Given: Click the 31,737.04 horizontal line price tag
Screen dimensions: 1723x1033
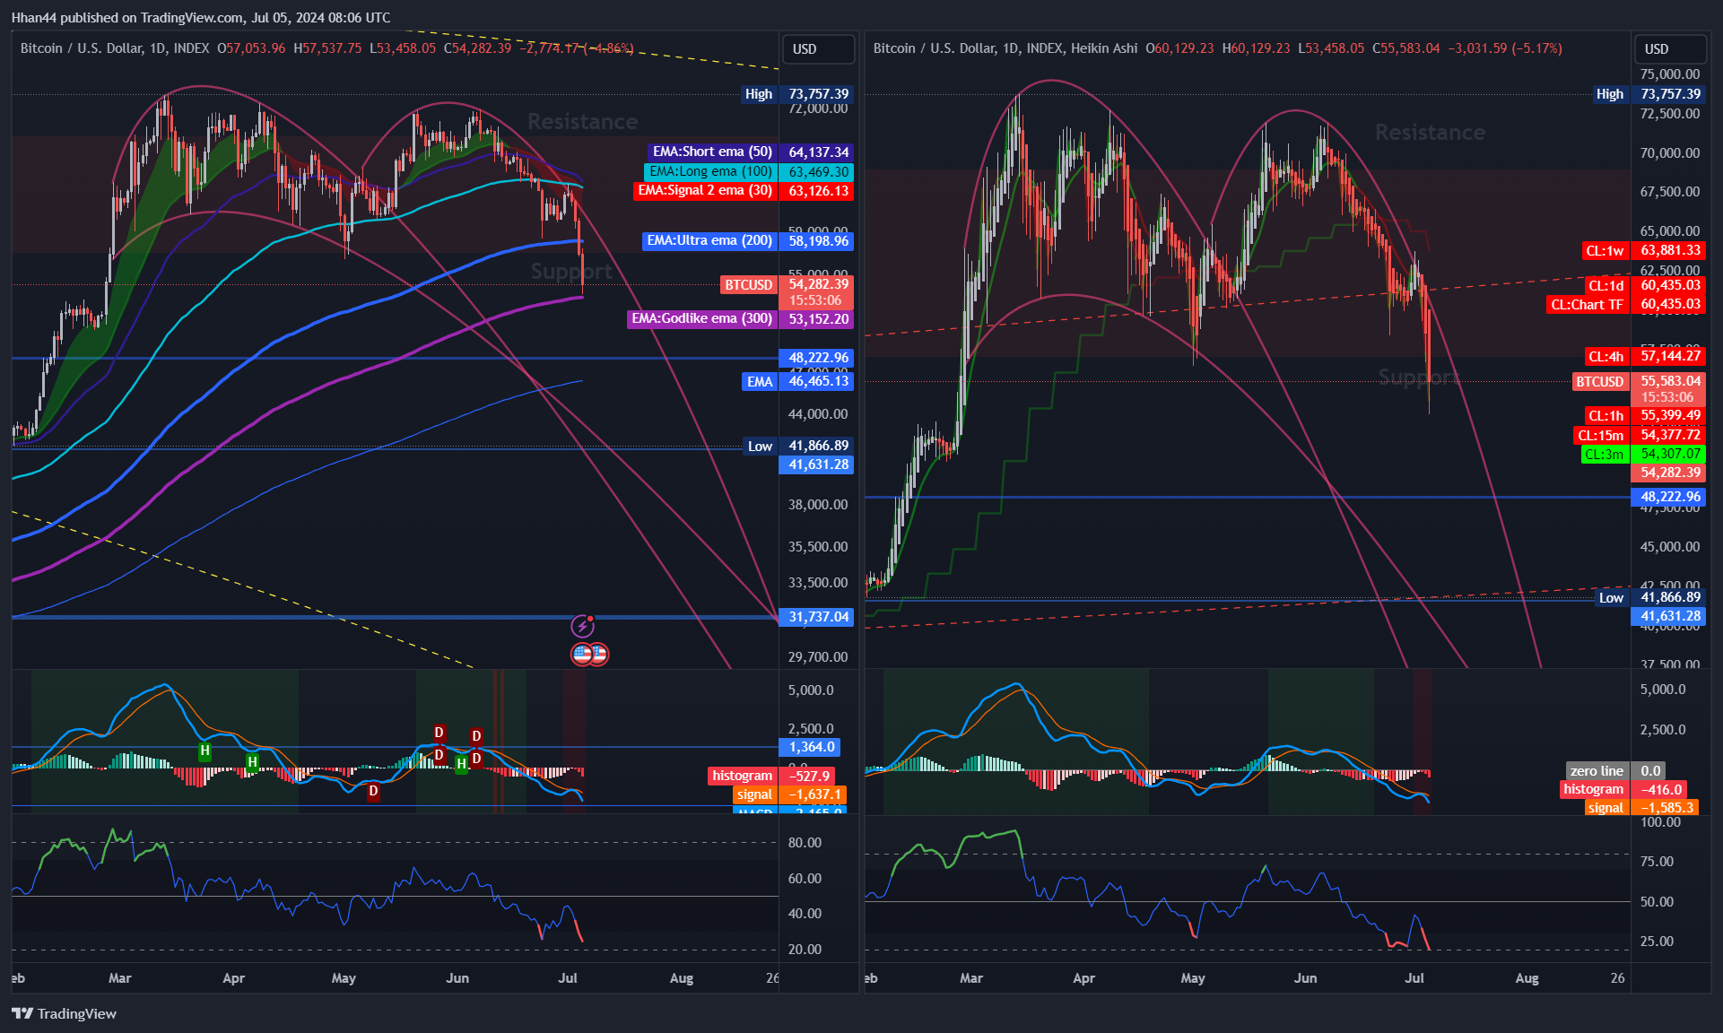Looking at the screenshot, I should tap(817, 617).
